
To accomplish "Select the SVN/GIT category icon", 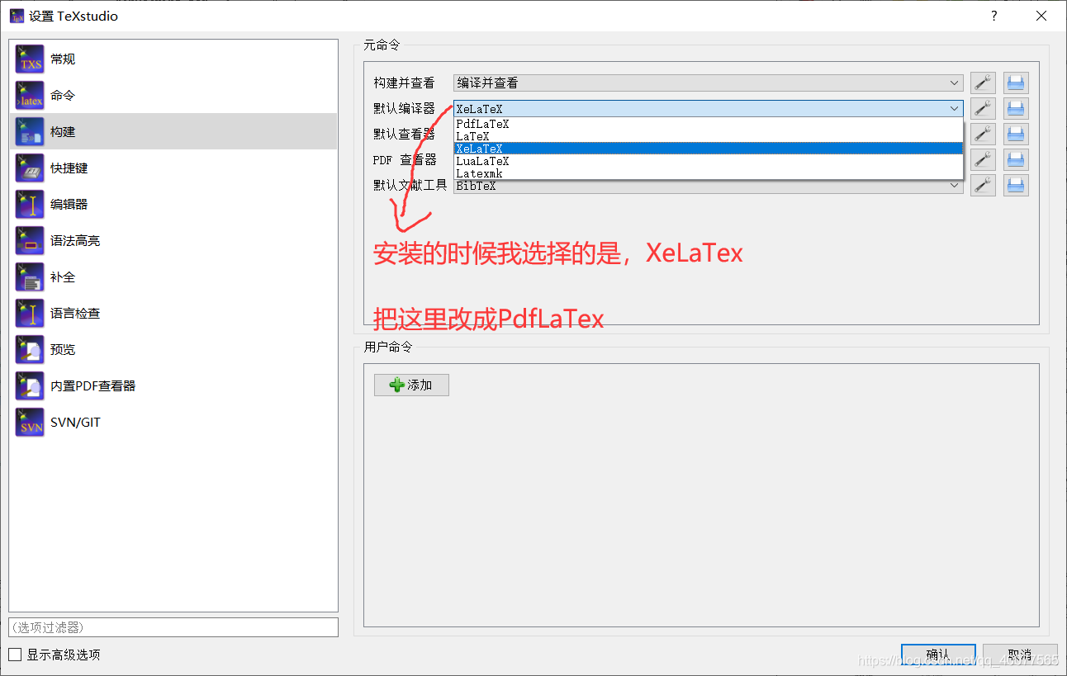I will tap(30, 423).
